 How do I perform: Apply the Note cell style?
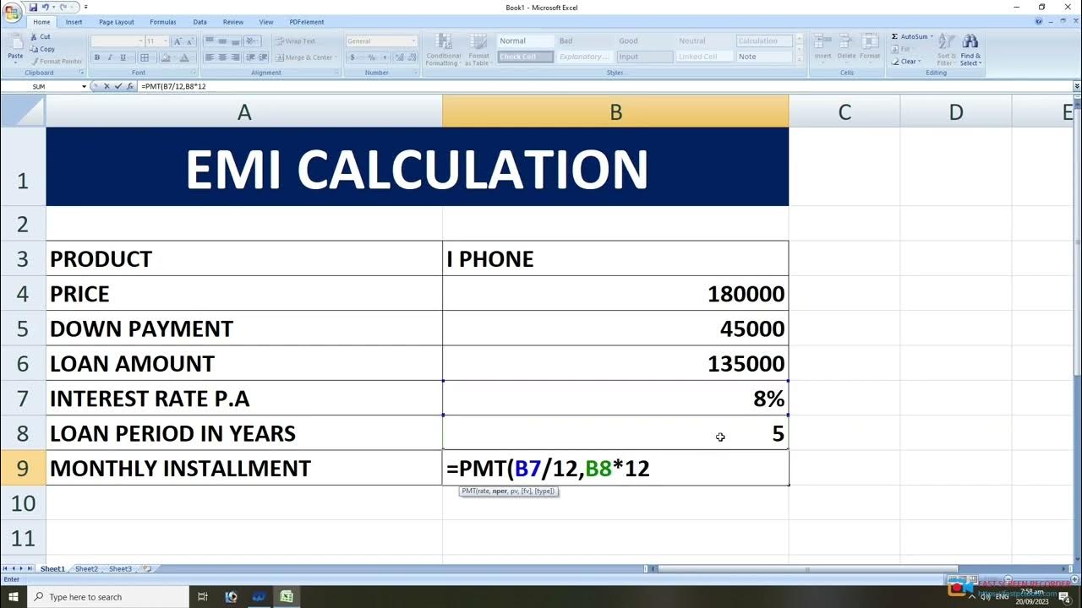(764, 57)
